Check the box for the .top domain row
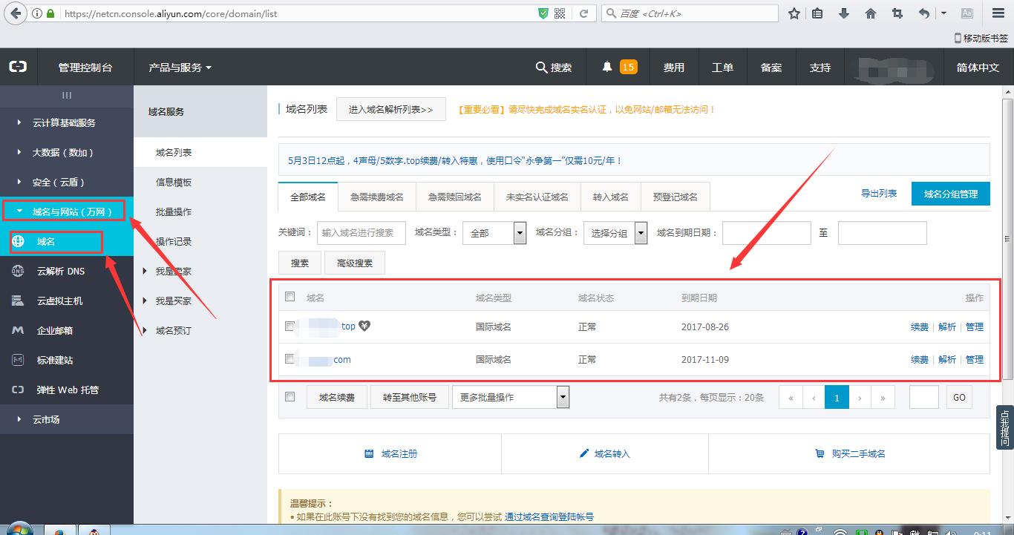This screenshot has height=535, width=1014. (290, 326)
